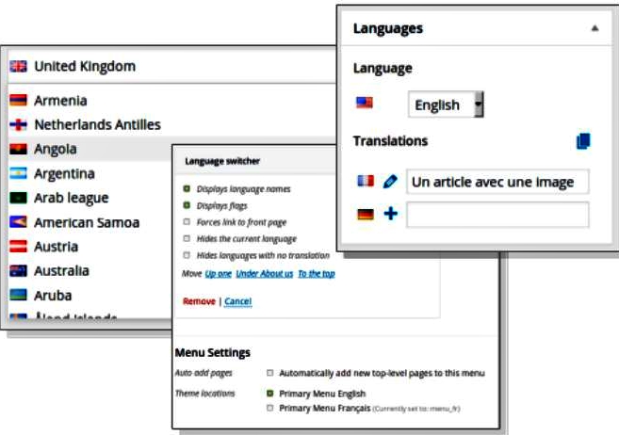Toggle Primary Menu English checkbox
The image size is (619, 435).
(x=270, y=394)
